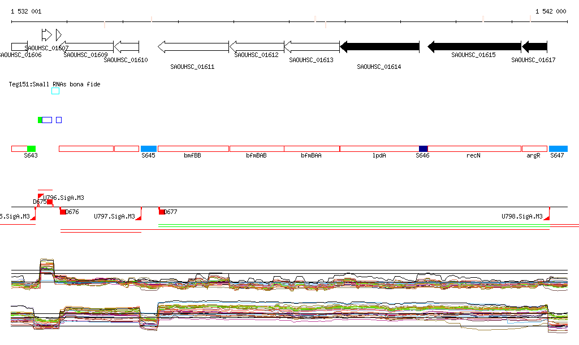Screen dimensions: 579x345
Task: Click the Teg151:Small RNAs bona fide label
Action: point(55,84)
